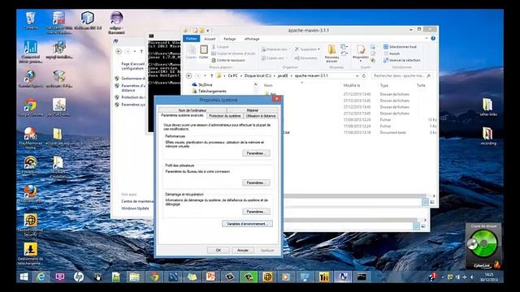The height and width of the screenshot is (292, 520).
Task: Click the Windows Start button in taskbar
Action: coord(24,277)
